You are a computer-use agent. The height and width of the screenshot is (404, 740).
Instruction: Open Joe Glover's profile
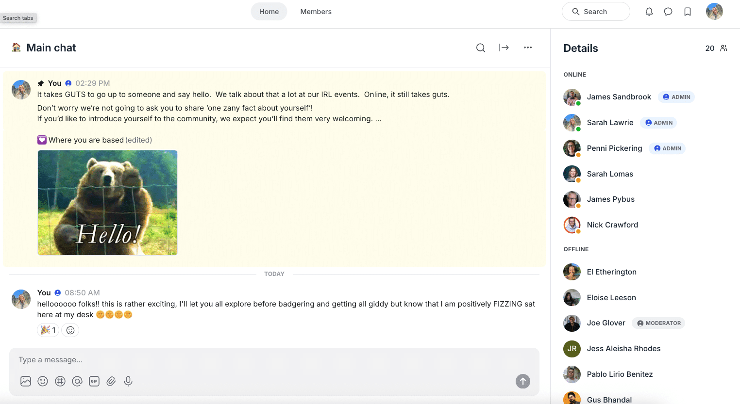[x=606, y=323]
